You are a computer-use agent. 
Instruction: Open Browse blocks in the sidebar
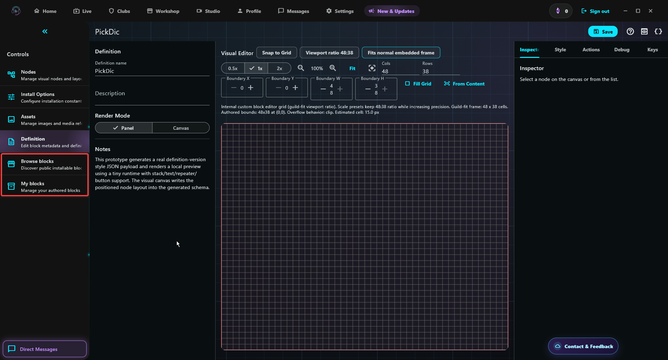[45, 164]
